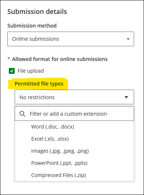144x195 pixels.
Task: Choose Images (.jpg, .jpeg, .png) option
Action: 74,151
